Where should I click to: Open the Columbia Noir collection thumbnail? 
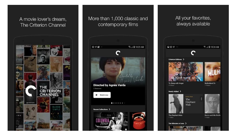pyautogui.click(x=110, y=121)
